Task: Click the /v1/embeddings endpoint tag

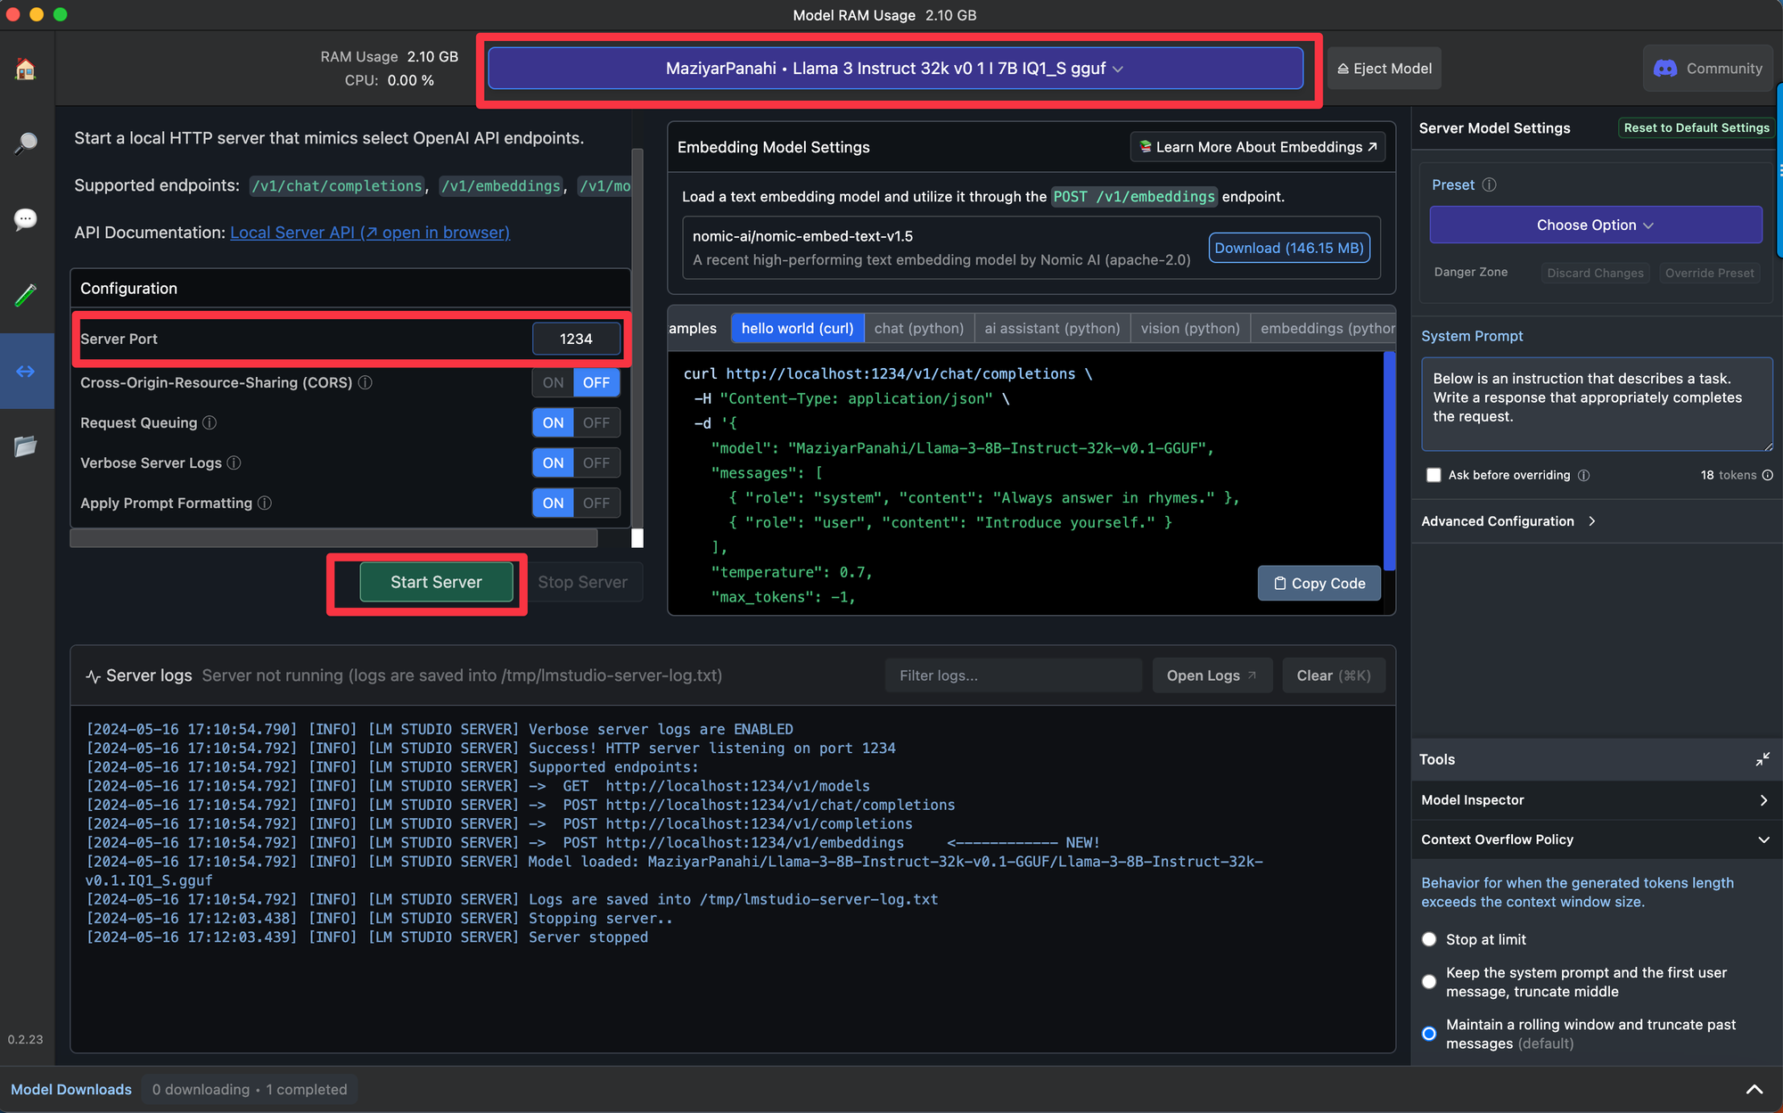Action: click(x=501, y=185)
